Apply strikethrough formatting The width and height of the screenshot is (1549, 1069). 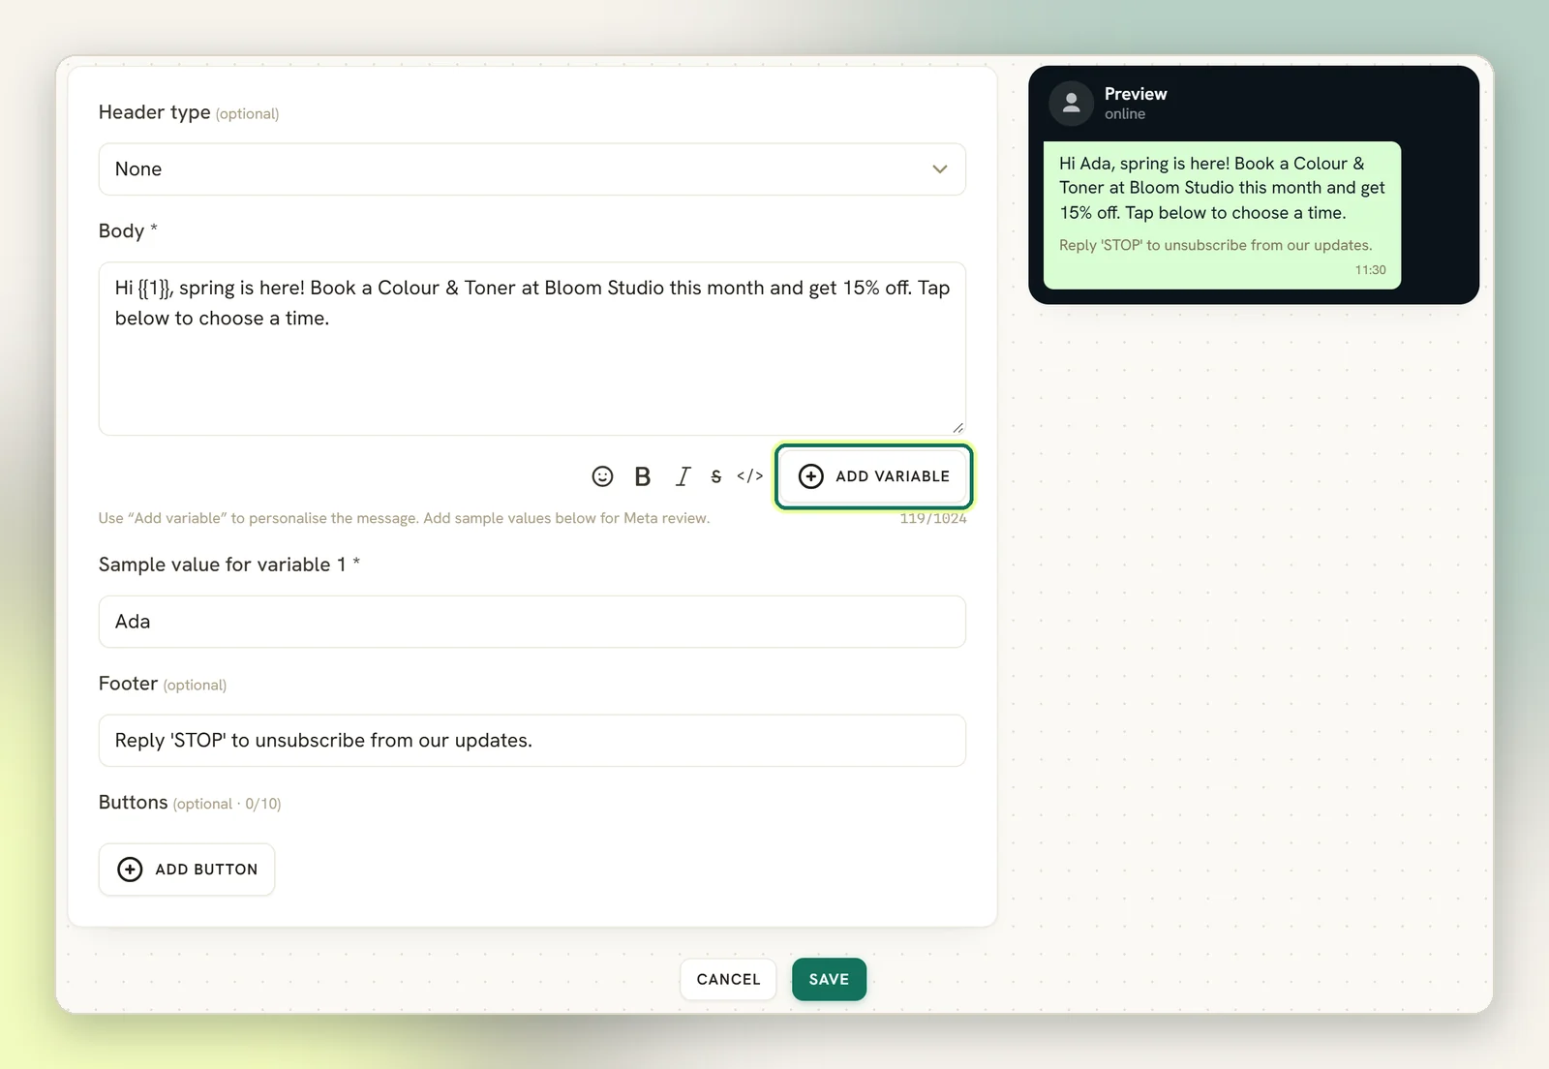tap(716, 476)
